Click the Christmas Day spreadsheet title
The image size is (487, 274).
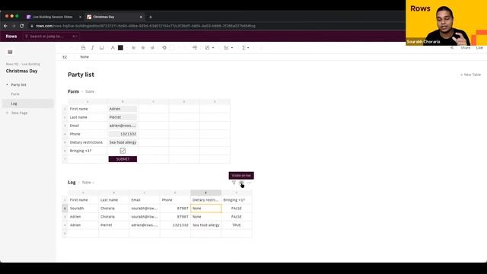[x=22, y=71]
